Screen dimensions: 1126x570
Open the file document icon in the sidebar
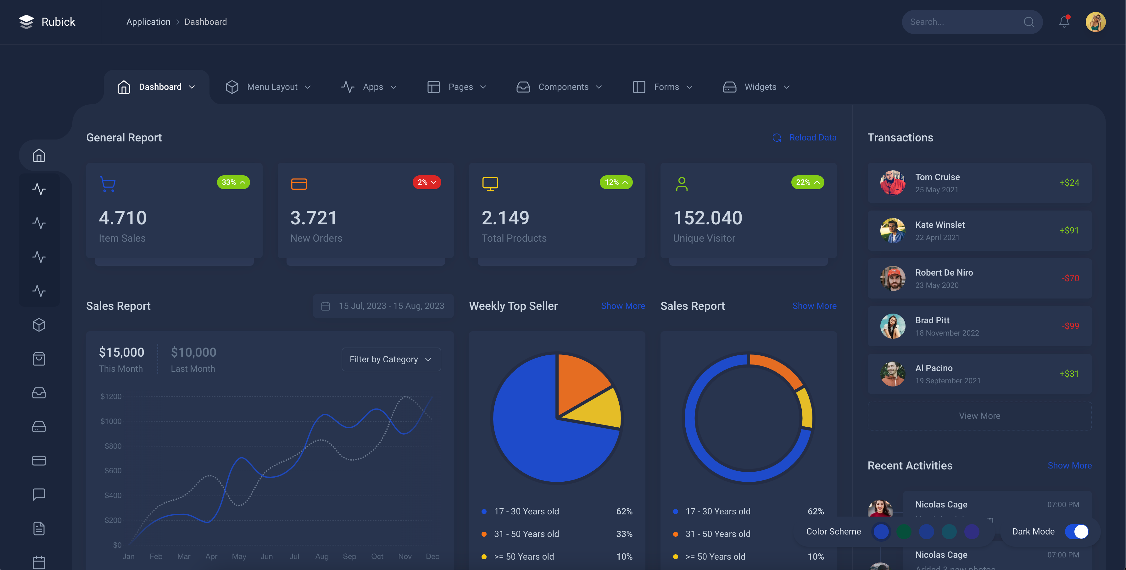click(x=39, y=529)
